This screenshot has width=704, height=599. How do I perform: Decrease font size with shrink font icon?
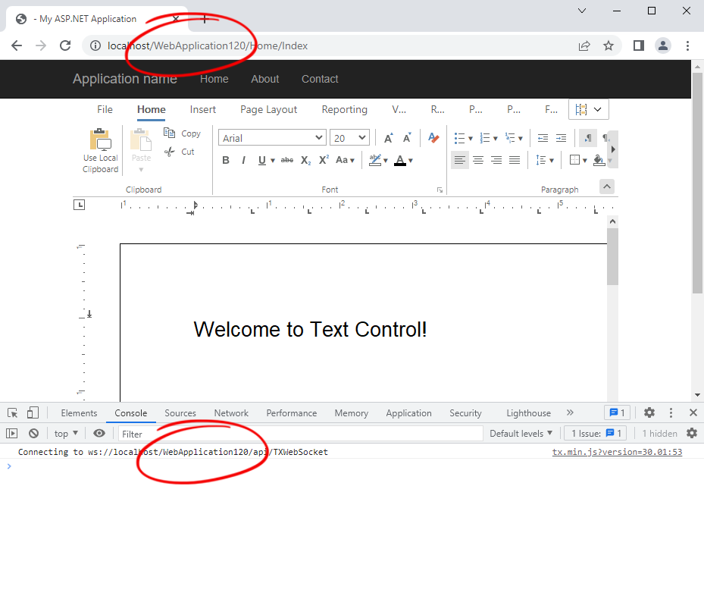point(407,138)
